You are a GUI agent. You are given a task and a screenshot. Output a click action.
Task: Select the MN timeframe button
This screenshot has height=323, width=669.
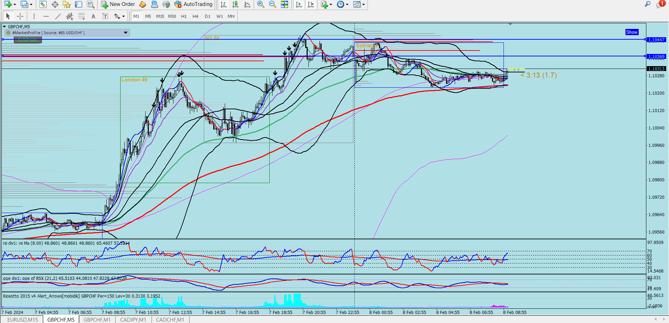(x=231, y=16)
